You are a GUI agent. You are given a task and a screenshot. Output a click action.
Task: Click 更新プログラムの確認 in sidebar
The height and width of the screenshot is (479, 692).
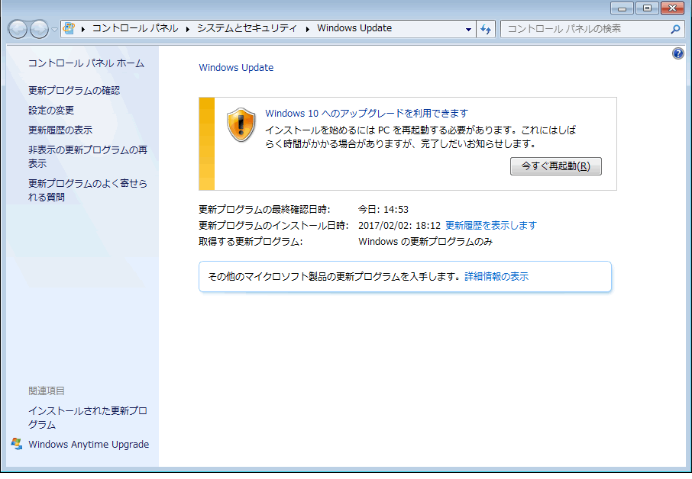(x=74, y=90)
